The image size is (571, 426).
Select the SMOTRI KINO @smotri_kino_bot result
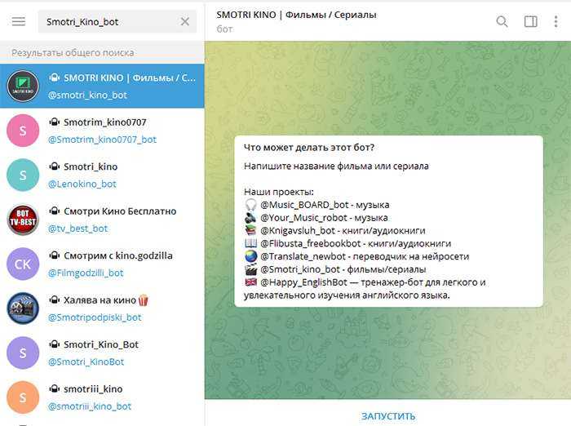click(102, 86)
